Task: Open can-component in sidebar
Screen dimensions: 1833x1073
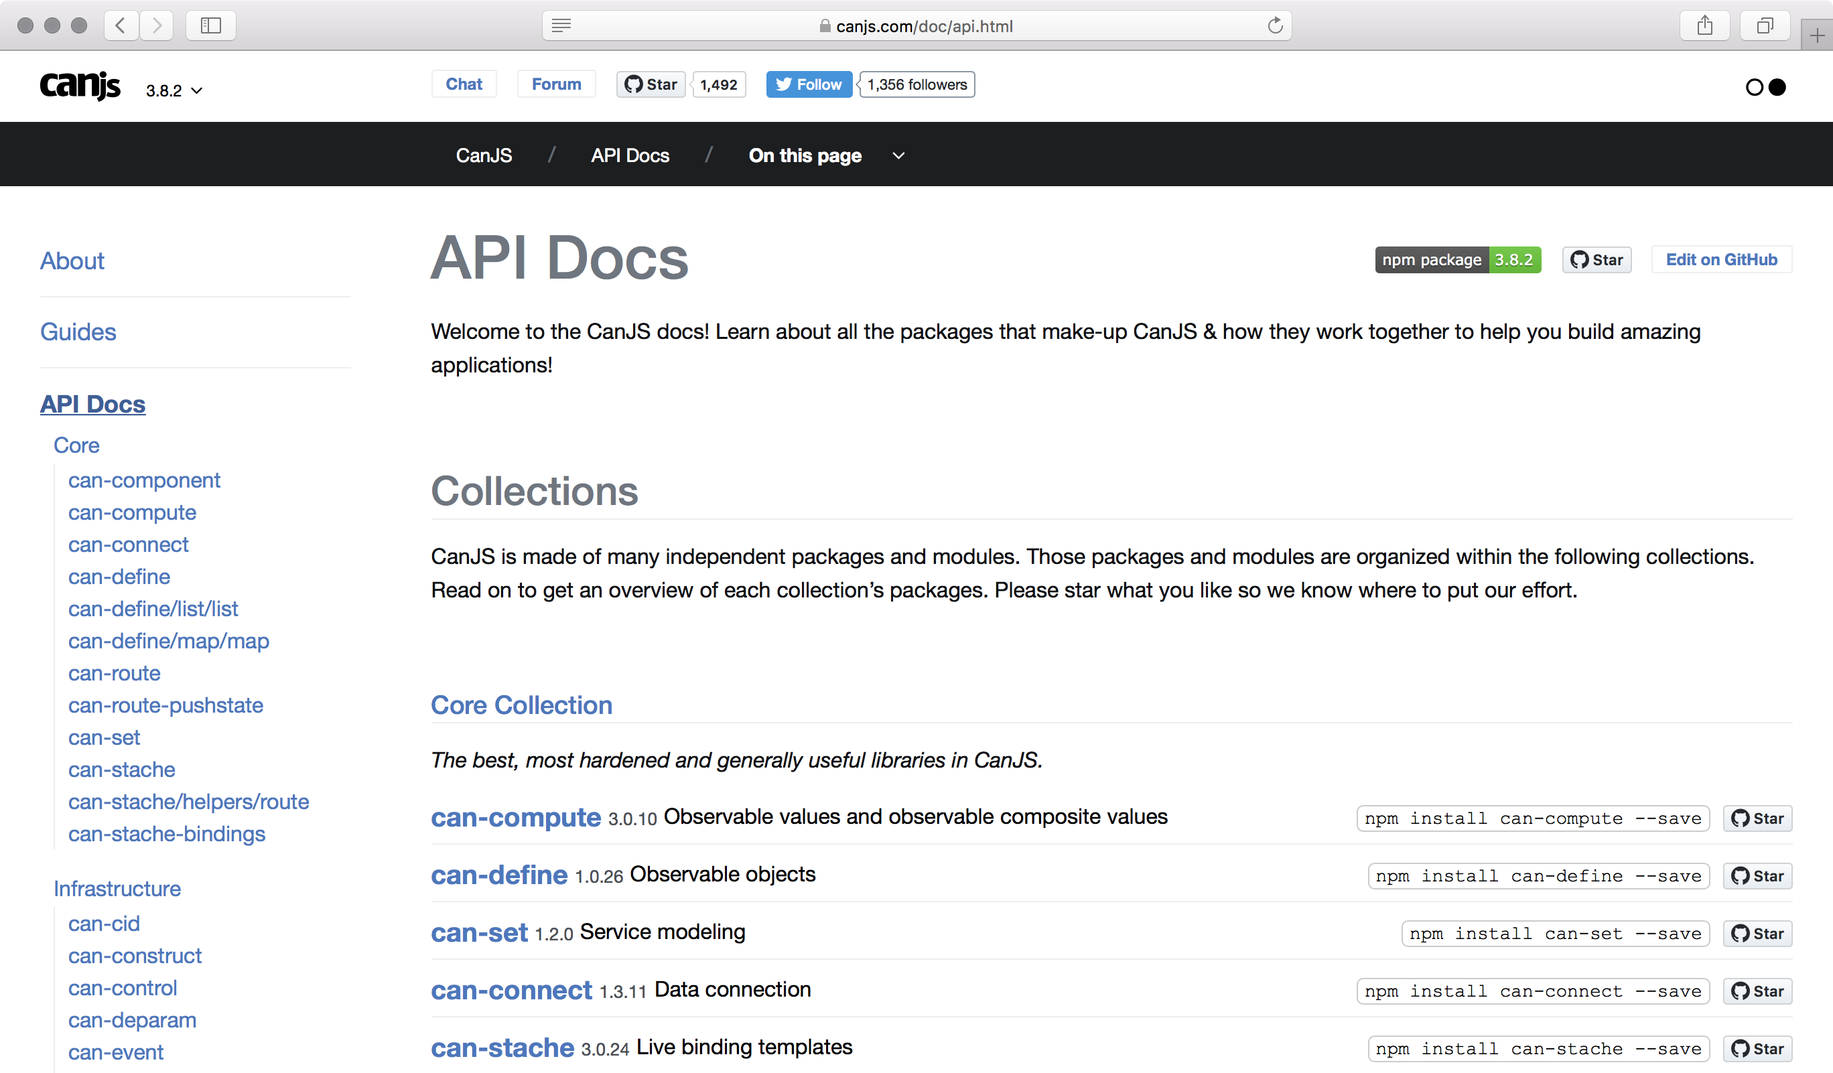Action: [144, 480]
